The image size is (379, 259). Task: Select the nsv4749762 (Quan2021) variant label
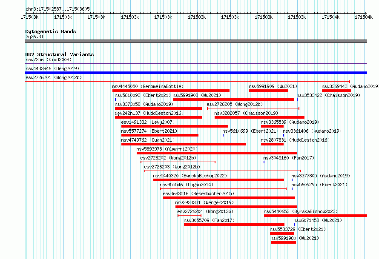[148, 140]
